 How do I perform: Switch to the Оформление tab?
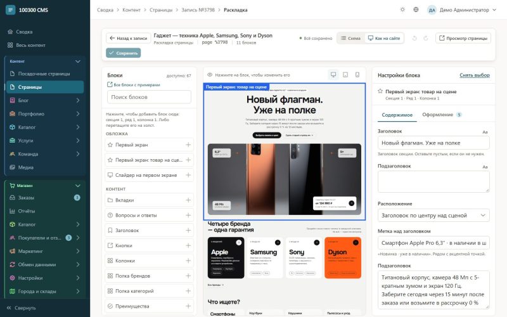[x=442, y=115]
